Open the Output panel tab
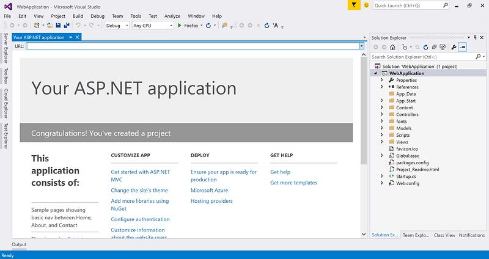The height and width of the screenshot is (259, 489). [x=19, y=244]
